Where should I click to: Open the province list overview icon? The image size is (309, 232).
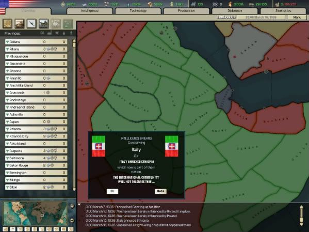tap(8, 24)
